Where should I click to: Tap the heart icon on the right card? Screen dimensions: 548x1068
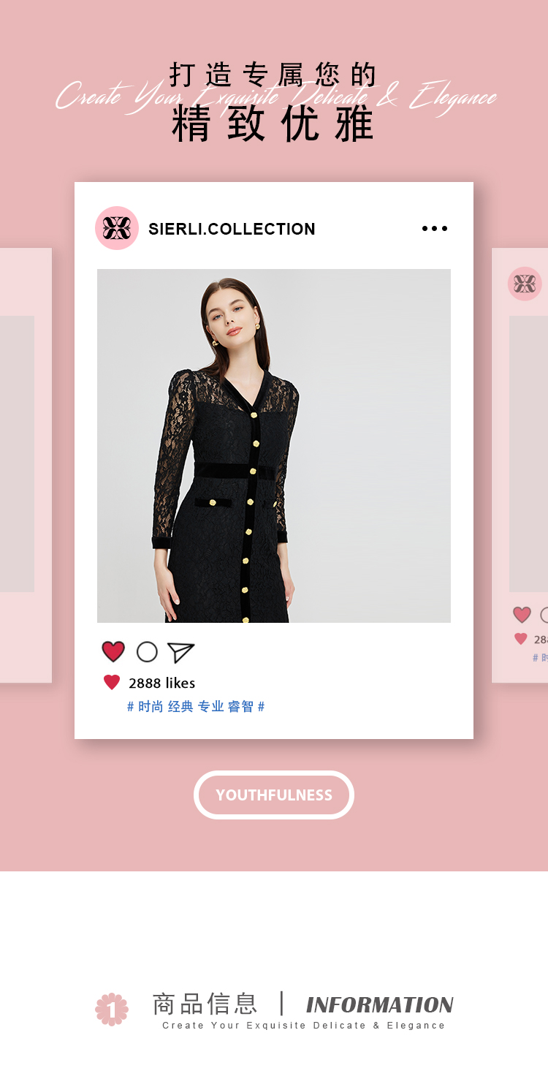click(x=522, y=615)
